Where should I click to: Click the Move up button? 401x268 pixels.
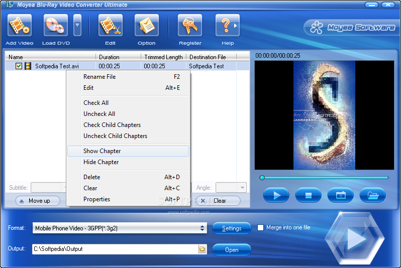tap(38, 201)
